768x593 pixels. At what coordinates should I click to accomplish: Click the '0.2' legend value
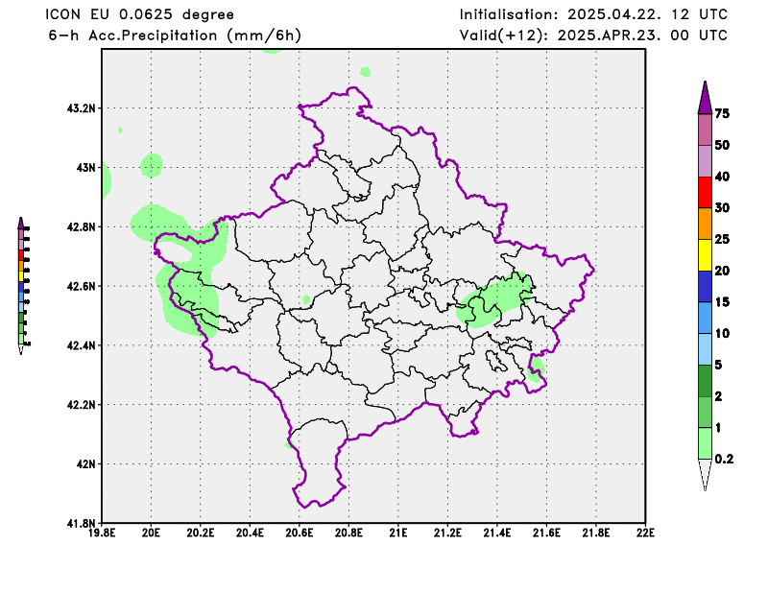[x=724, y=459]
